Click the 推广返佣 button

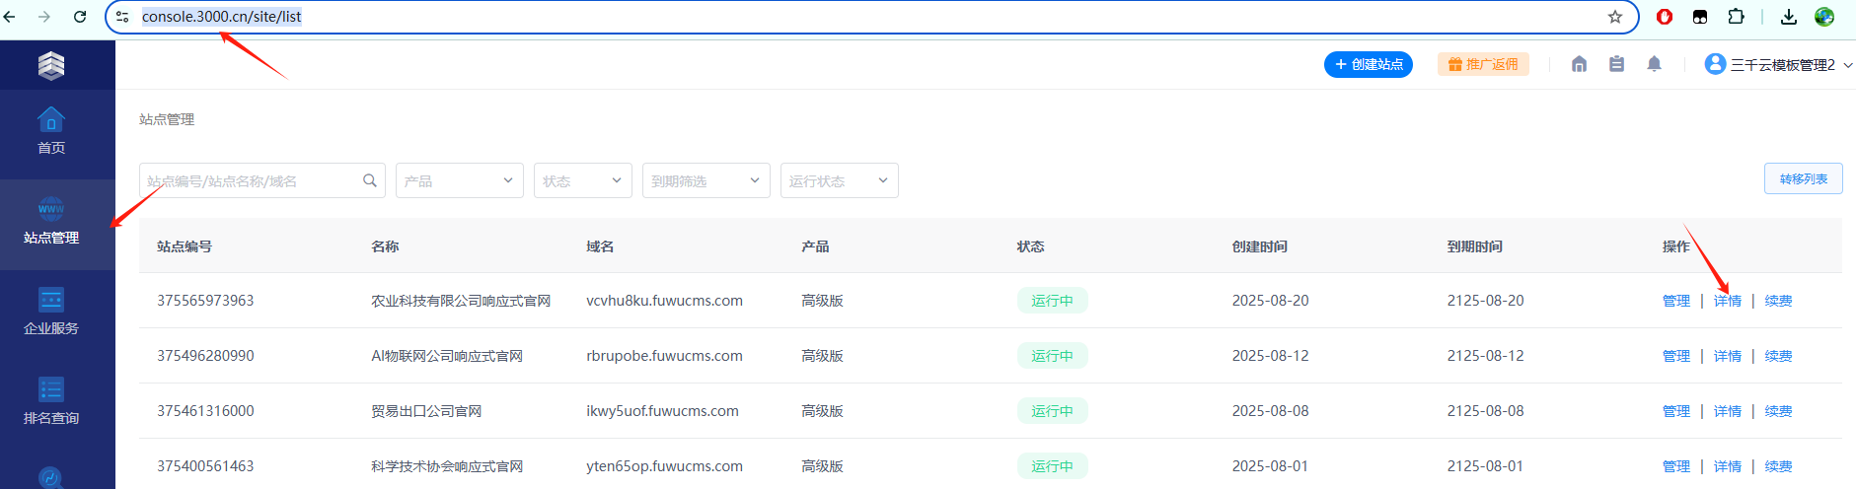coord(1483,64)
